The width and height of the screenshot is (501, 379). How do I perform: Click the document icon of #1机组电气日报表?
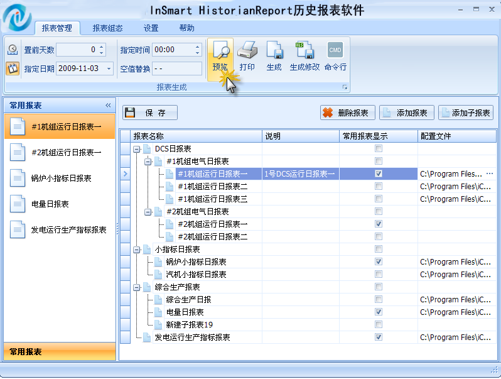158,161
